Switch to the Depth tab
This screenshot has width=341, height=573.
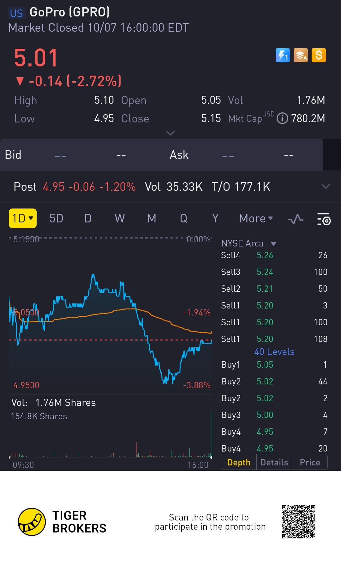pyautogui.click(x=239, y=462)
